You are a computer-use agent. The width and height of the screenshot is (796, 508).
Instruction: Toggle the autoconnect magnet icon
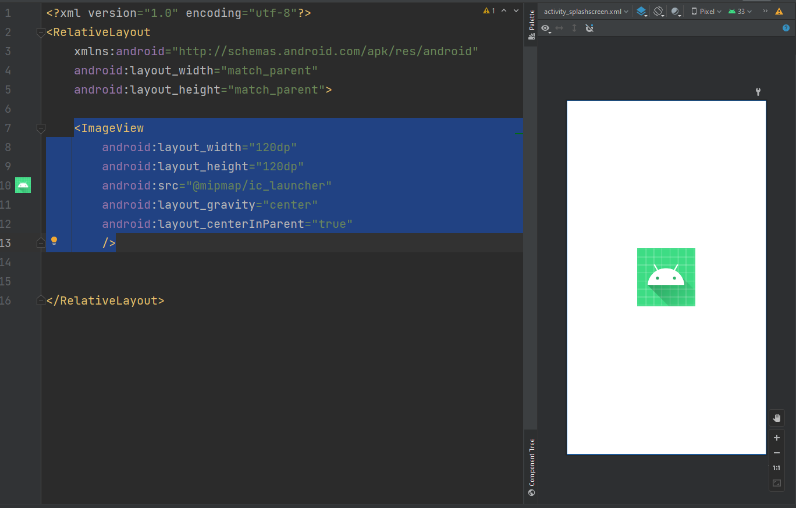[589, 28]
